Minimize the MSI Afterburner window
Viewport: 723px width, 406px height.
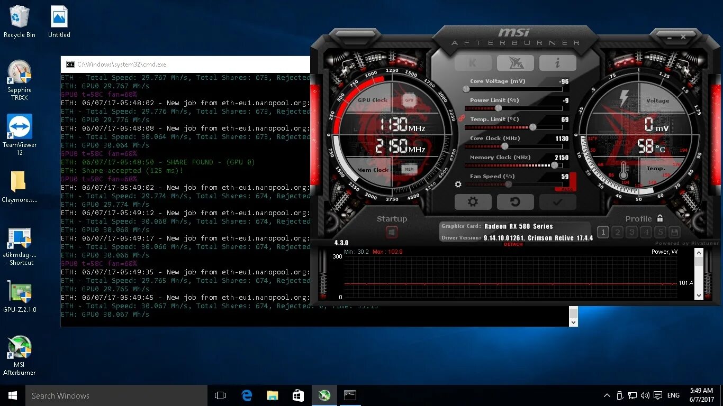(x=670, y=37)
